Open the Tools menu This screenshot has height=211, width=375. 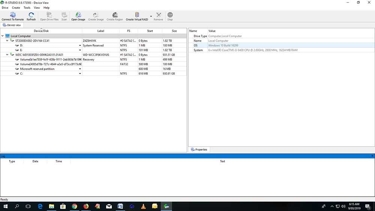pos(27,7)
